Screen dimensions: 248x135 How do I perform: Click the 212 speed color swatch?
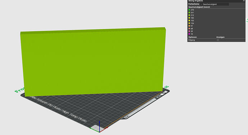pos(189,15)
